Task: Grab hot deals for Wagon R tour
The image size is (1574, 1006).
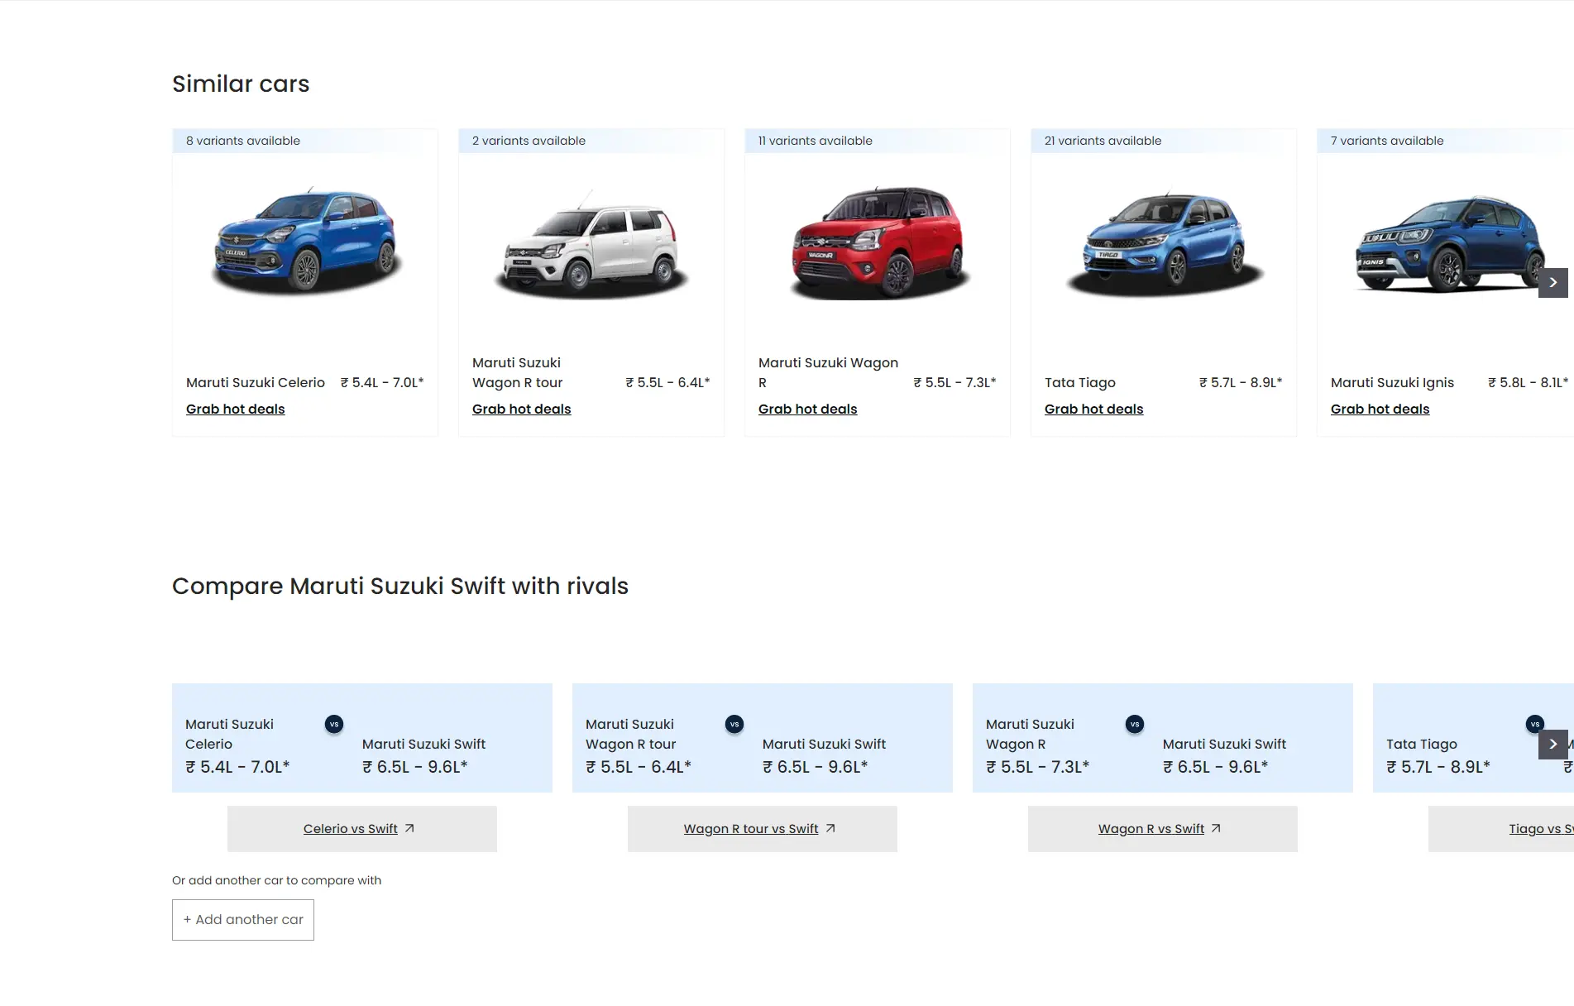Action: click(x=522, y=409)
